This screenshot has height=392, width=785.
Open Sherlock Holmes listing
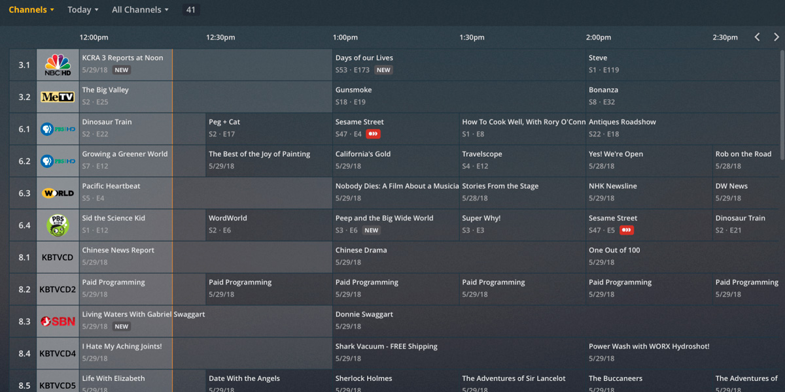pyautogui.click(x=396, y=382)
